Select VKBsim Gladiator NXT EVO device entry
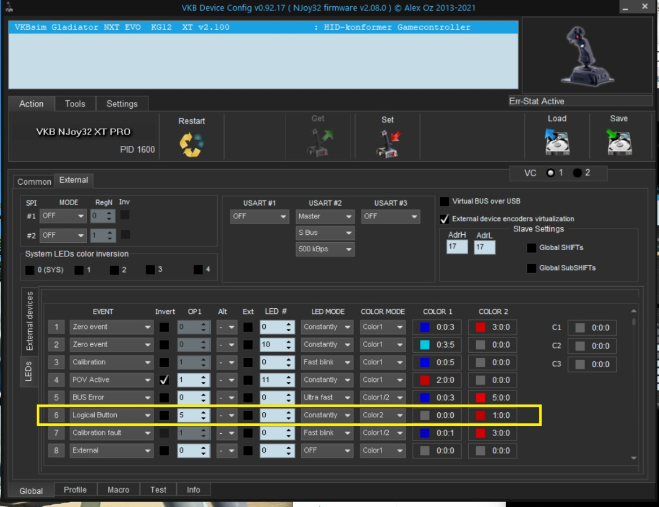The width and height of the screenshot is (659, 507). 263,27
